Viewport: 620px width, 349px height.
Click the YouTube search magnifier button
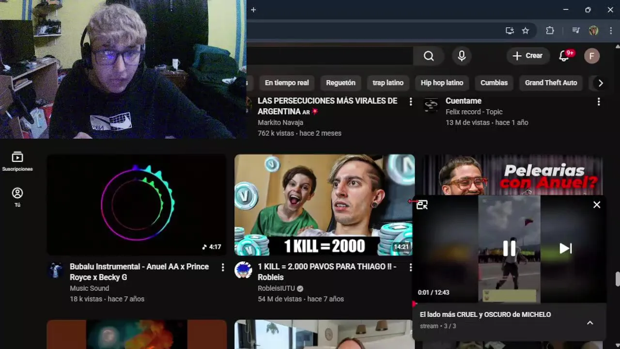coord(429,56)
